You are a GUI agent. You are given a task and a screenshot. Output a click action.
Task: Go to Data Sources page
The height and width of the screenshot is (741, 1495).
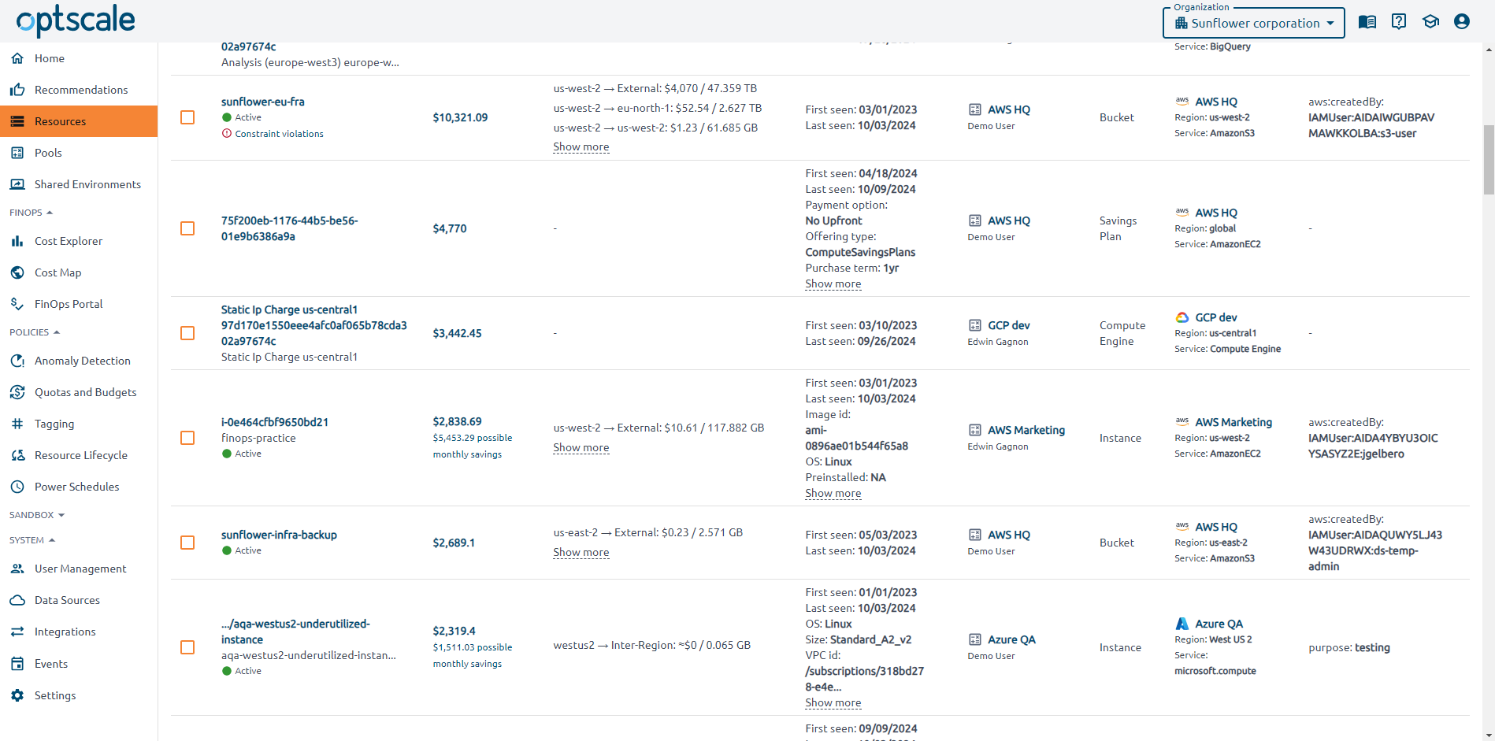(79, 600)
